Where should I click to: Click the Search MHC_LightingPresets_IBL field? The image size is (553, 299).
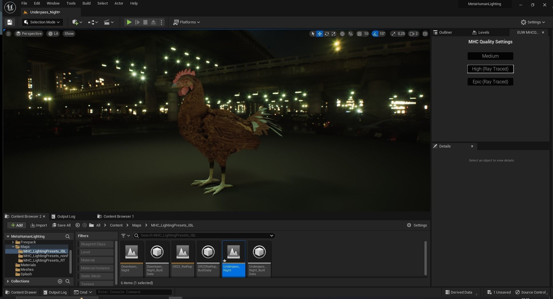(x=204, y=235)
